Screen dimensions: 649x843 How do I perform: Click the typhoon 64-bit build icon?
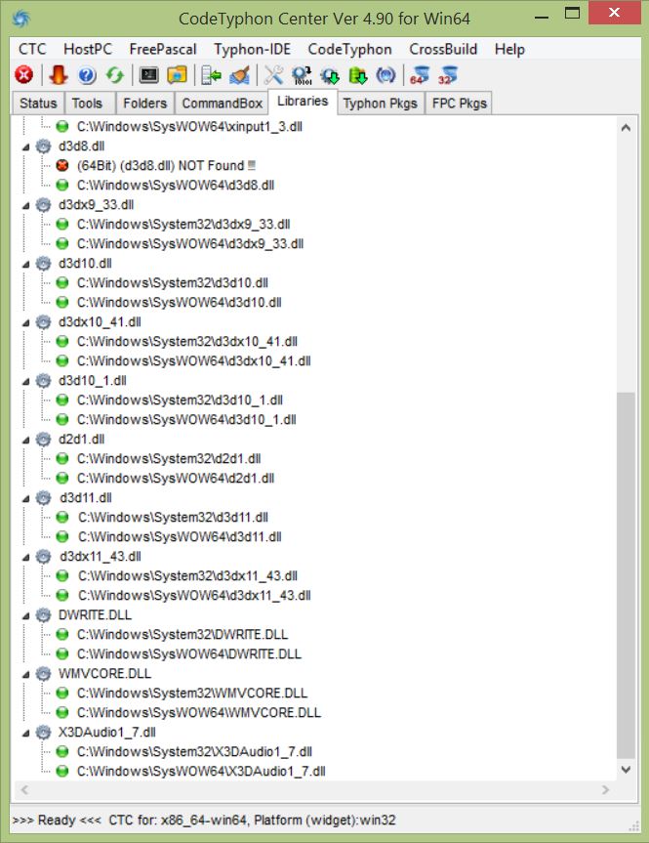pyautogui.click(x=420, y=75)
